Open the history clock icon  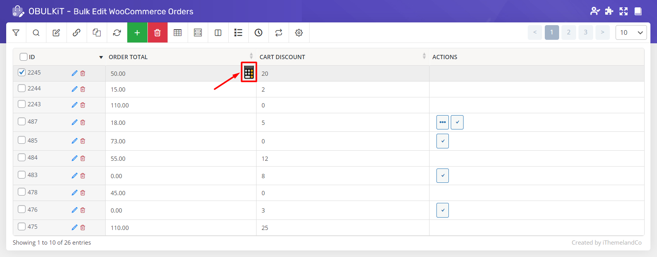(x=258, y=33)
